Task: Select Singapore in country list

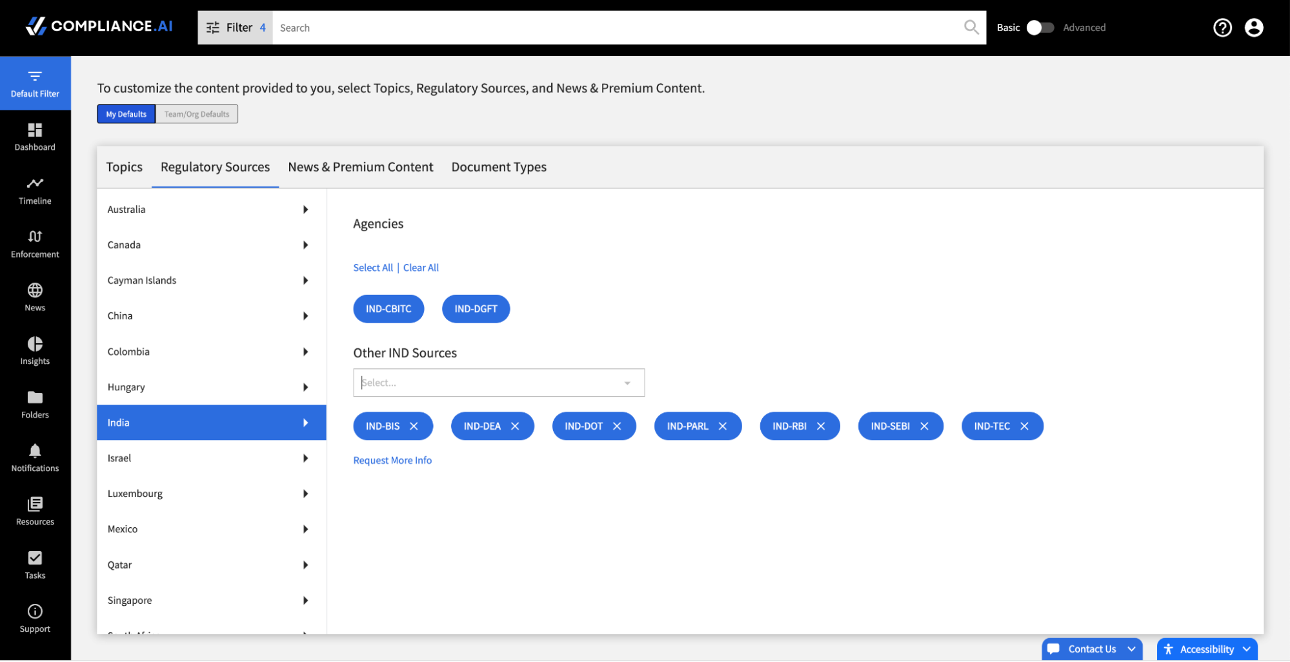Action: click(x=212, y=600)
